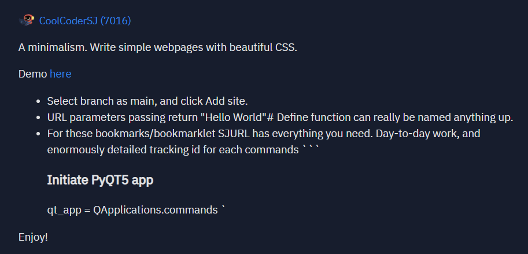This screenshot has width=528, height=254.
Task: Click the word 'Demo' before the link
Action: (32, 74)
